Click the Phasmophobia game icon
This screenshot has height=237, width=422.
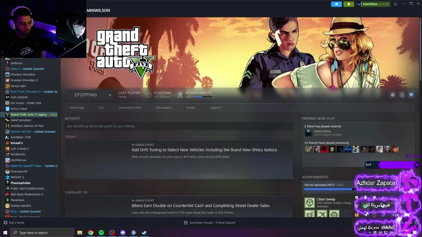click(7, 183)
